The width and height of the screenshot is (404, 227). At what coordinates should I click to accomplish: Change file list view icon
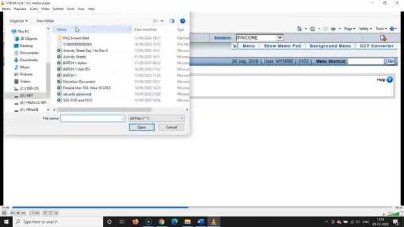coord(156,21)
